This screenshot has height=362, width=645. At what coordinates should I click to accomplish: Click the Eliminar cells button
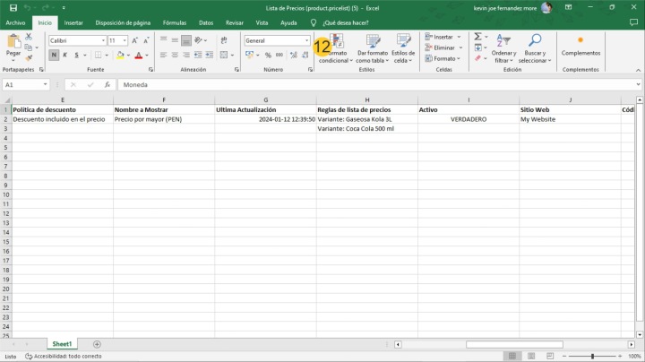pos(443,47)
